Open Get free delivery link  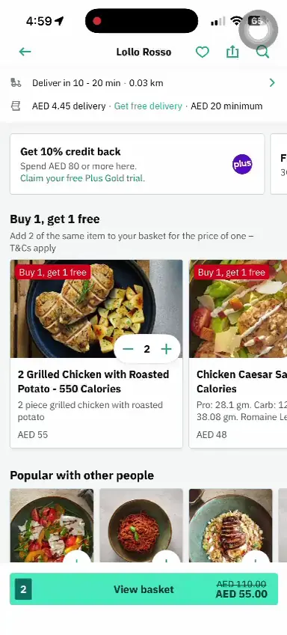tap(148, 106)
